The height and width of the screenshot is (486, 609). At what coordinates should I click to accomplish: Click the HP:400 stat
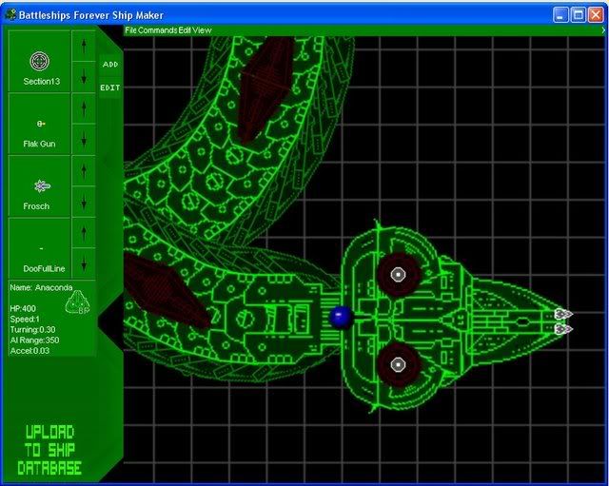(x=23, y=308)
